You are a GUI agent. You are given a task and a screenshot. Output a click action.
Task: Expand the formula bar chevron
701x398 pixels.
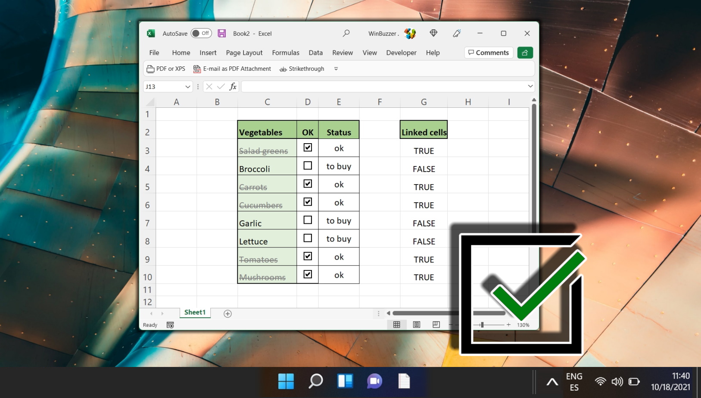[530, 86]
